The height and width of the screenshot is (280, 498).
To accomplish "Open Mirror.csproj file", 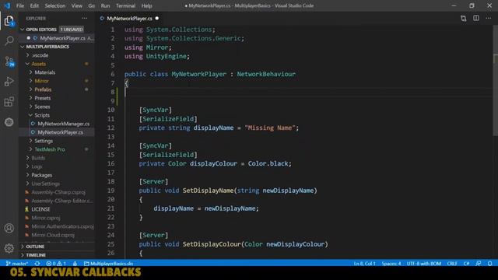I will [x=46, y=218].
